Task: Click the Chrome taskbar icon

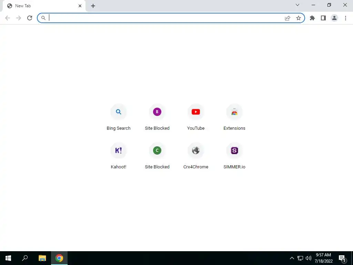Action: pyautogui.click(x=59, y=258)
